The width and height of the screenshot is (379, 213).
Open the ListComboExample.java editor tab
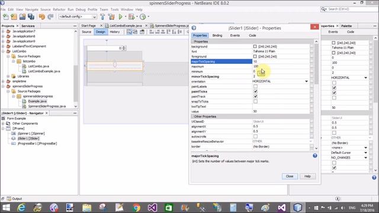126,25
